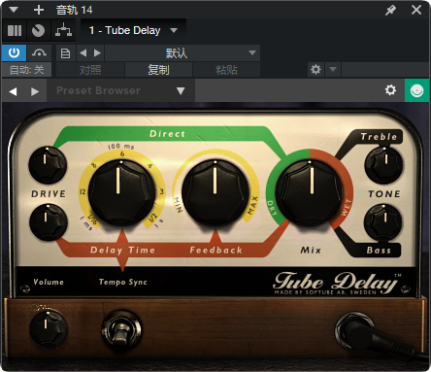Go to next Softube preset arrow
Screen dimensions: 431x372
pyautogui.click(x=35, y=91)
